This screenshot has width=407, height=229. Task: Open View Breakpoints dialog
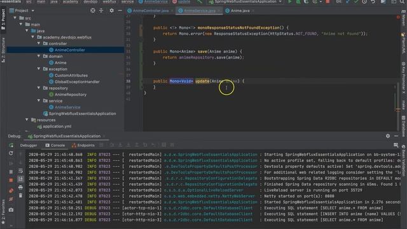pyautogui.click(x=11, y=191)
